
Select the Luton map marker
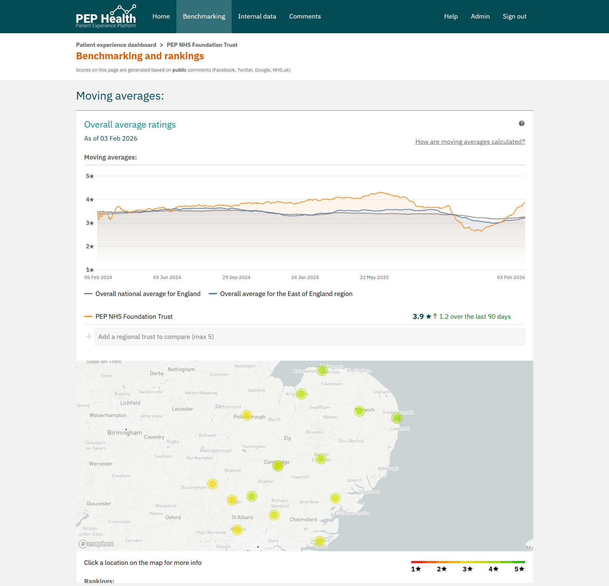coord(232,500)
